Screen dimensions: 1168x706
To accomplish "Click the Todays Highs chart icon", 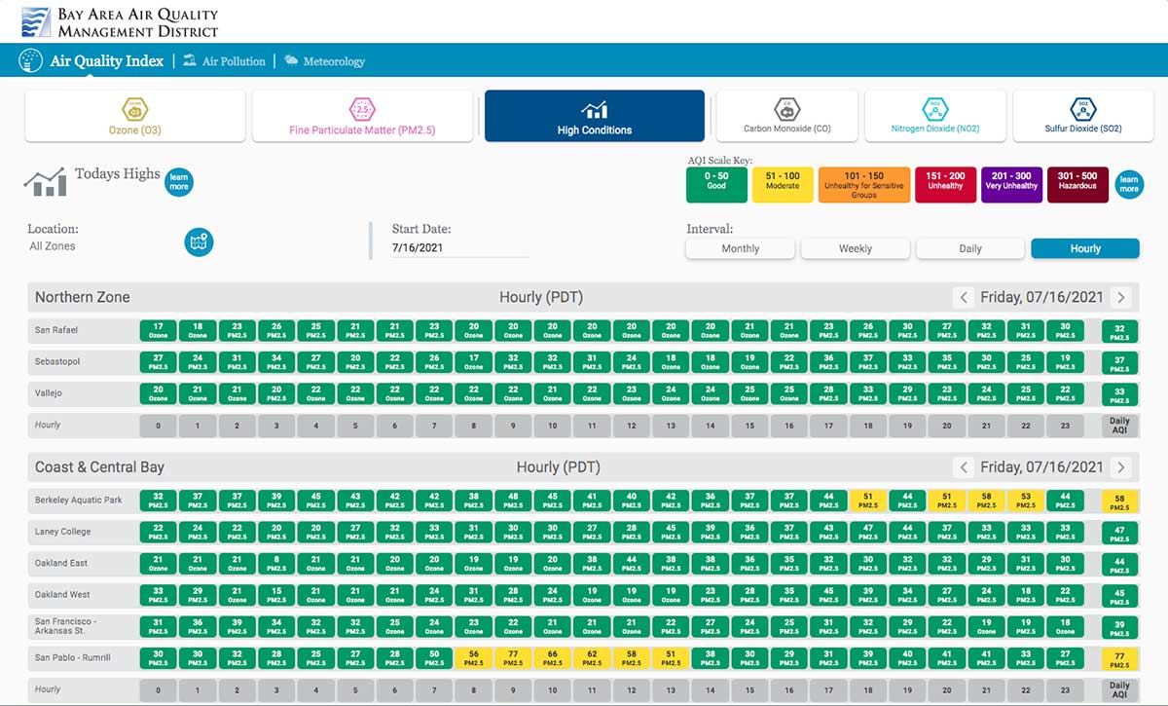I will (x=45, y=181).
